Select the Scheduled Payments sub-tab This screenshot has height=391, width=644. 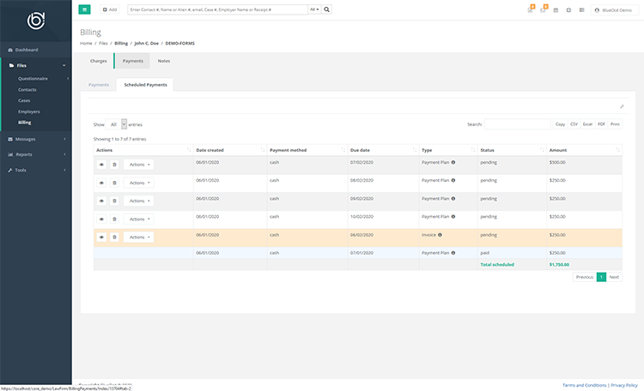pos(145,85)
